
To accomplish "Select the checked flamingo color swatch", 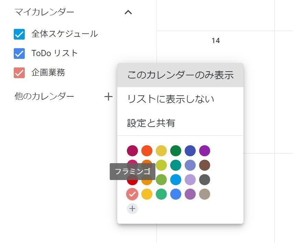I will click(x=132, y=194).
